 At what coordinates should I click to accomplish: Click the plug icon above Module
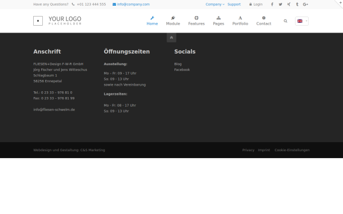click(x=173, y=18)
